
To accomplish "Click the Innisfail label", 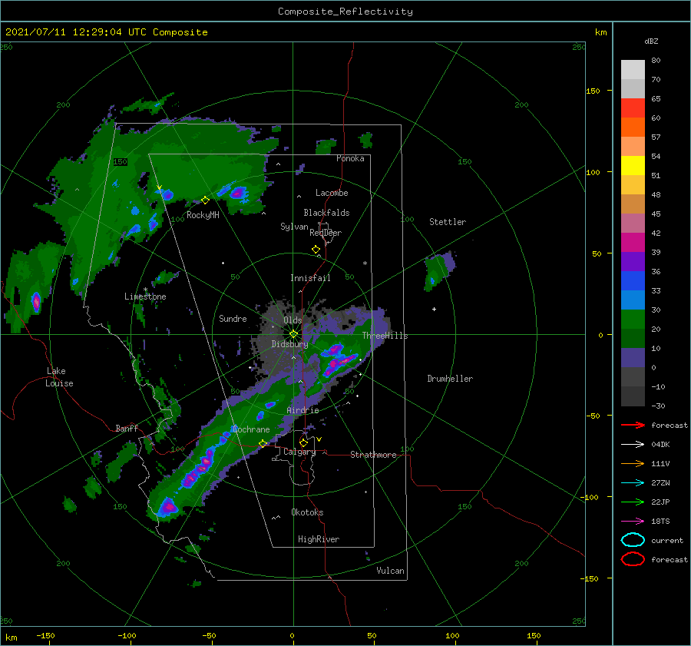I will (310, 278).
